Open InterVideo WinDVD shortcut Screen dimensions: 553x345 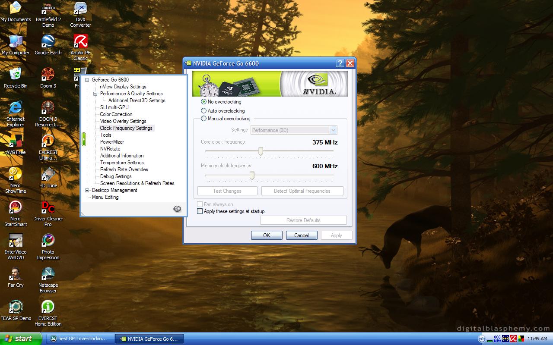coord(16,247)
